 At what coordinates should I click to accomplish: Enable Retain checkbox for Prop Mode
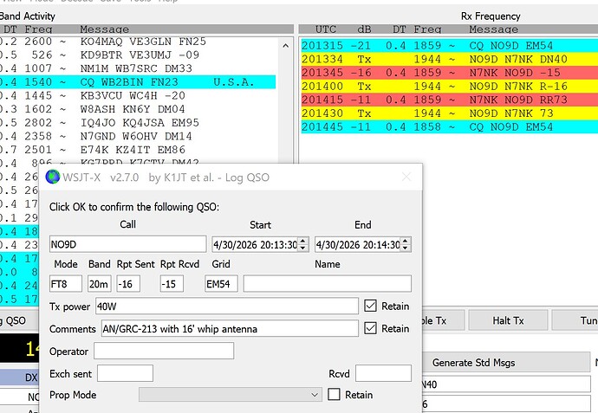tap(334, 395)
